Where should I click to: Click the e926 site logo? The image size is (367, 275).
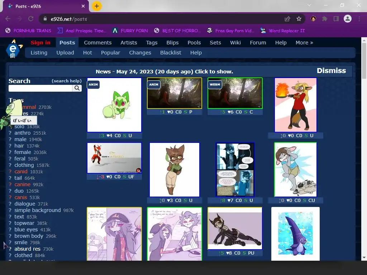14,48
